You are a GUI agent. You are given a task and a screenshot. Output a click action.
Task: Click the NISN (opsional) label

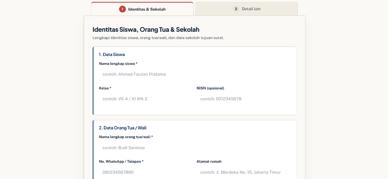[210, 88]
